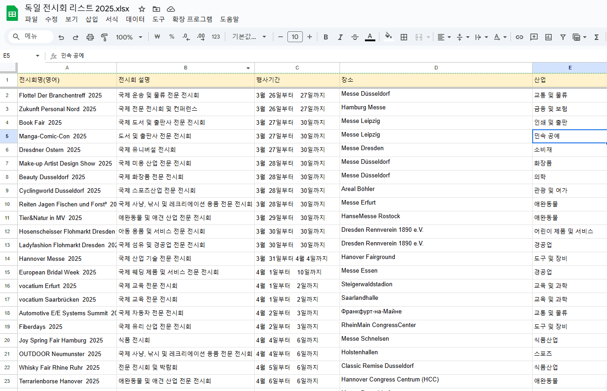Screen dimensions: 607x391
Task: Click the 메뉴 search box
Action: point(31,37)
